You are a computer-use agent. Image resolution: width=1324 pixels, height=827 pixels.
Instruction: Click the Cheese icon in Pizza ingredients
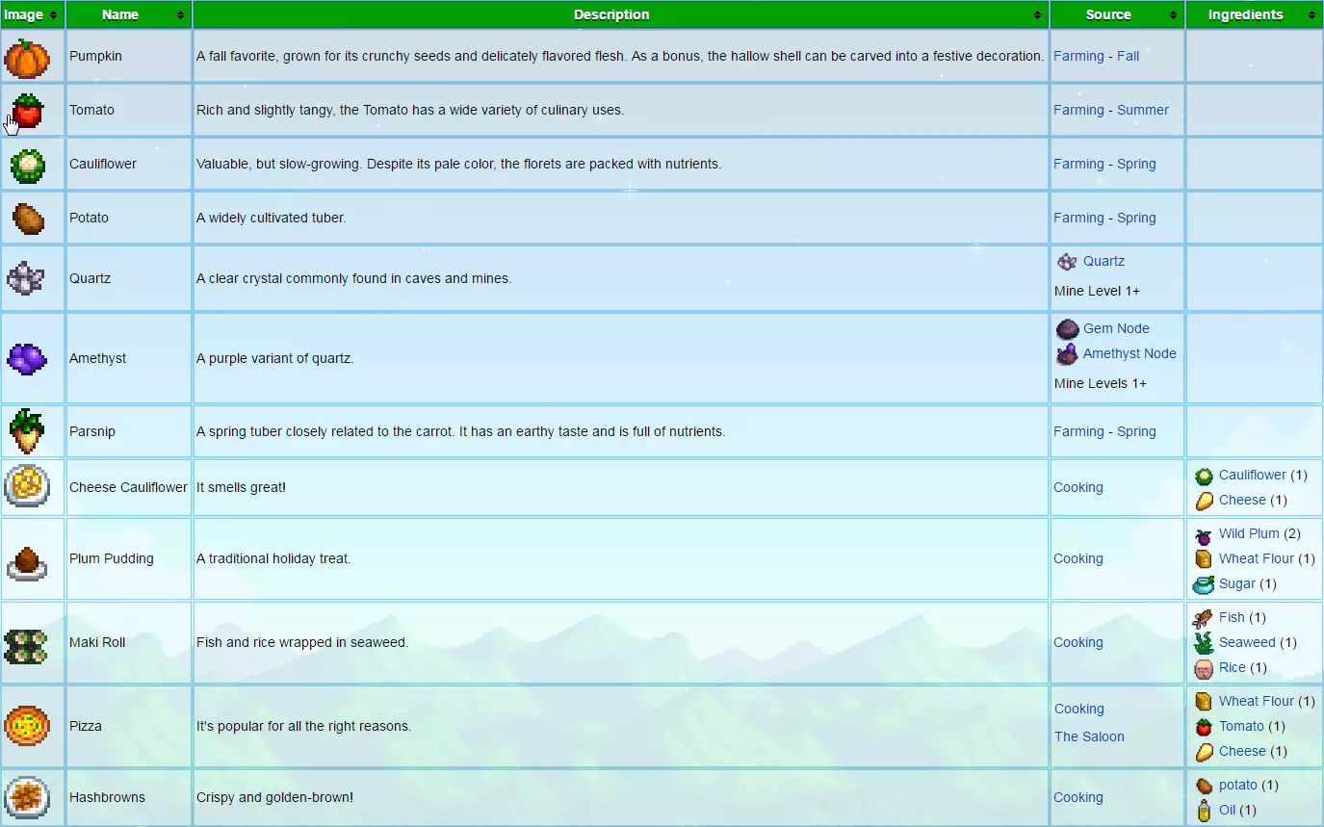[x=1204, y=752]
